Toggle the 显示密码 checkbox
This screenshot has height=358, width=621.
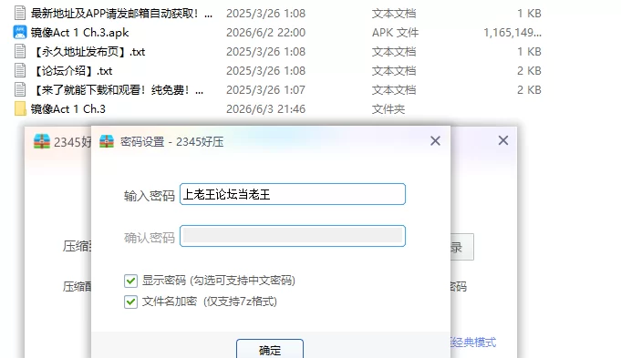(130, 281)
